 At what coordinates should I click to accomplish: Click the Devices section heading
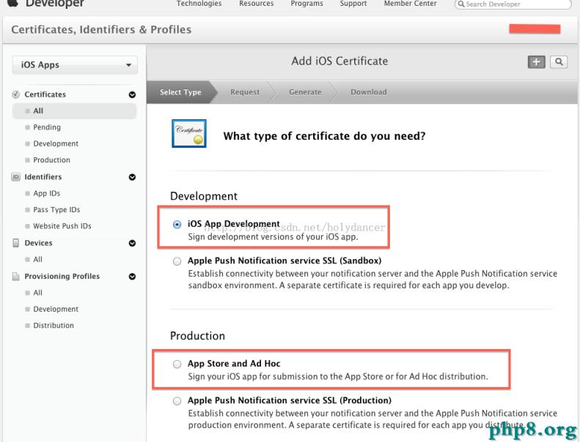(38, 243)
